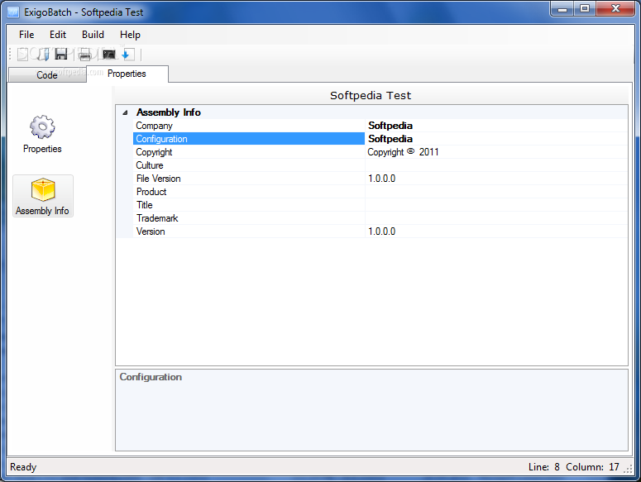The image size is (641, 482).
Task: Click the Softpedia Test header title
Action: click(371, 96)
